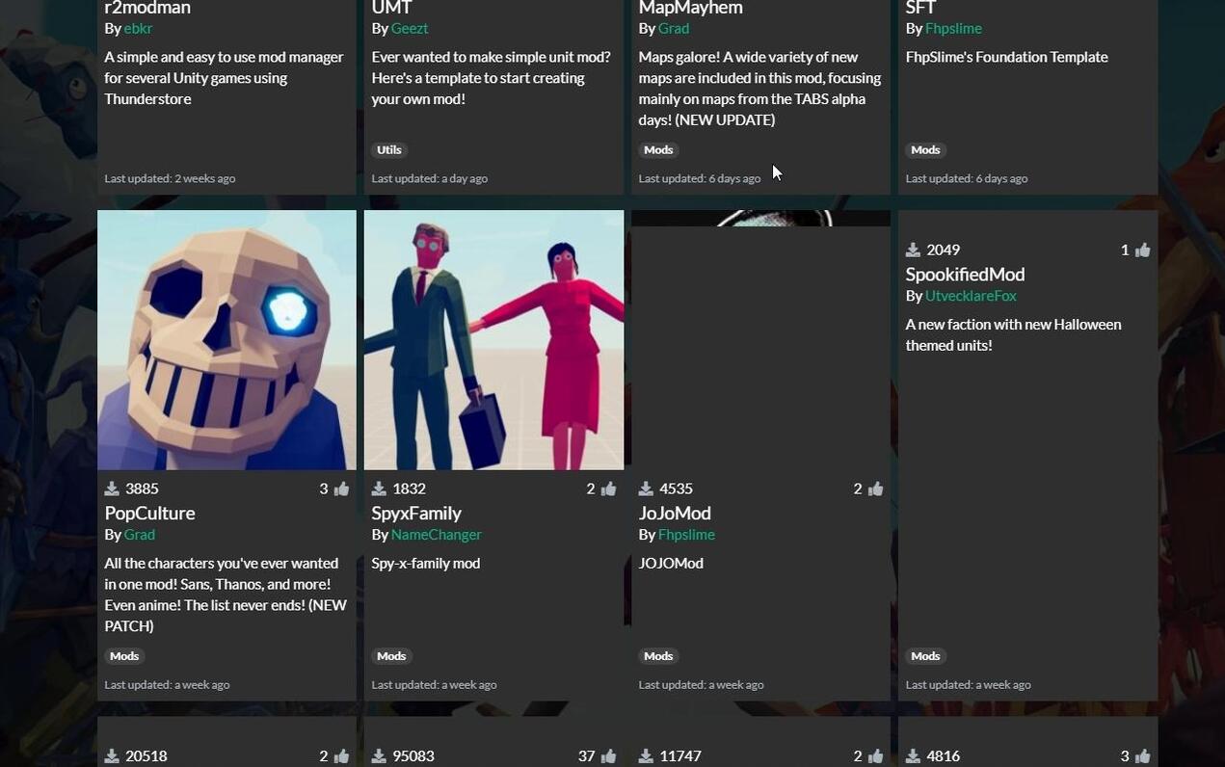Click the download icon on SpookifiedMod
The width and height of the screenshot is (1225, 767).
coord(913,250)
